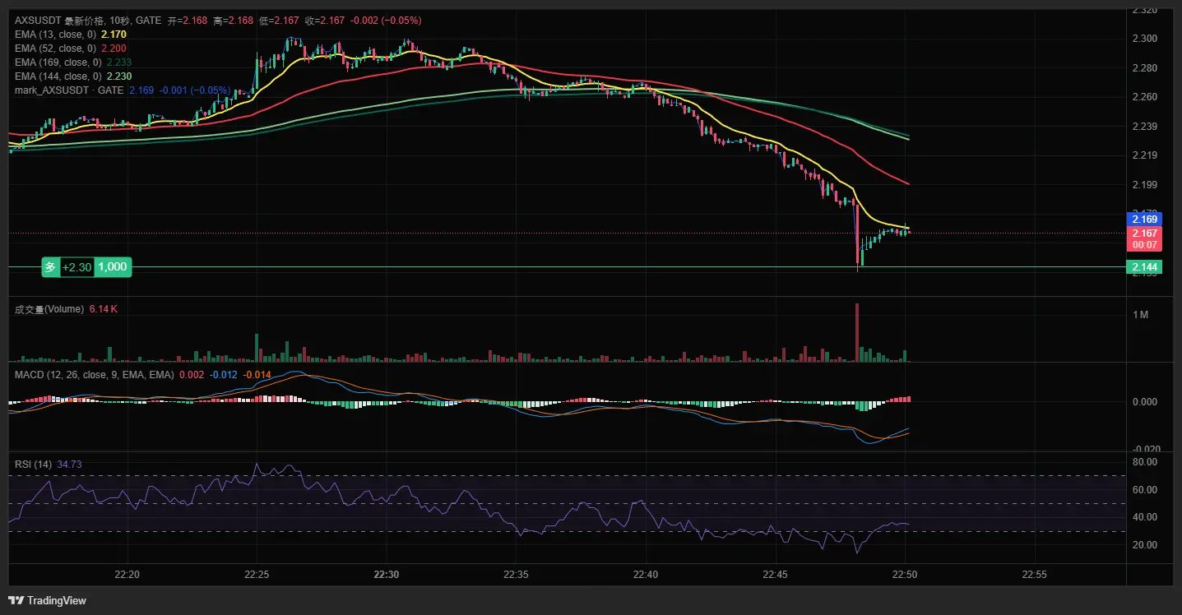Select the RSI (14) indicator legend
1182x615 pixels.
pyautogui.click(x=34, y=465)
